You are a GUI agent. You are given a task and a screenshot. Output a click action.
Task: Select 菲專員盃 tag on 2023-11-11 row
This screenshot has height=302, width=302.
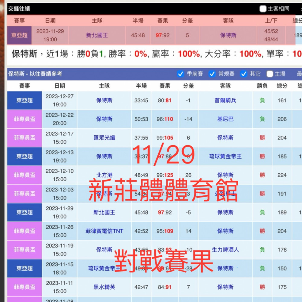[24, 287]
